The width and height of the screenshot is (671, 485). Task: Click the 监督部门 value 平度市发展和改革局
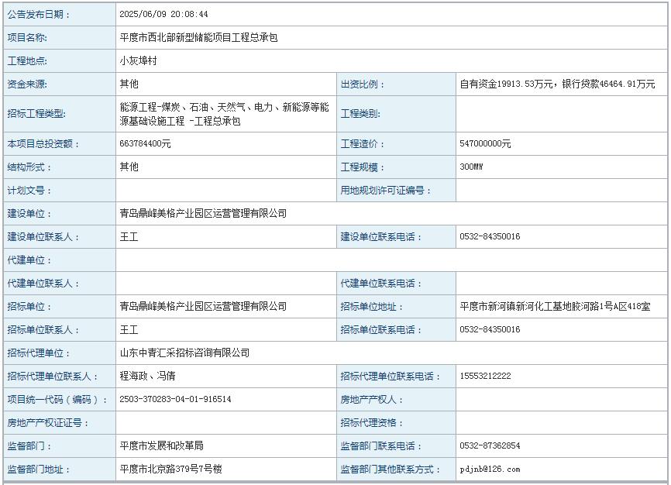click(x=161, y=446)
